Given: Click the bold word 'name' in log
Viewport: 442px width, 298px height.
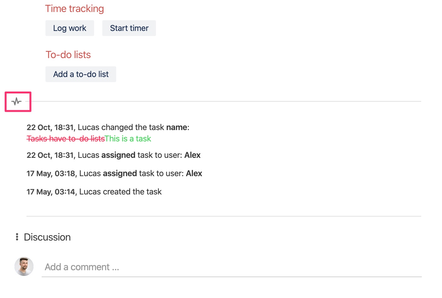Looking at the screenshot, I should click(177, 127).
